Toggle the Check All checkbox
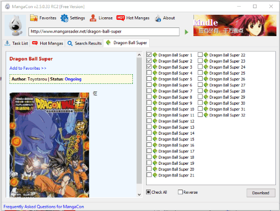The width and height of the screenshot is (280, 211). (x=148, y=192)
